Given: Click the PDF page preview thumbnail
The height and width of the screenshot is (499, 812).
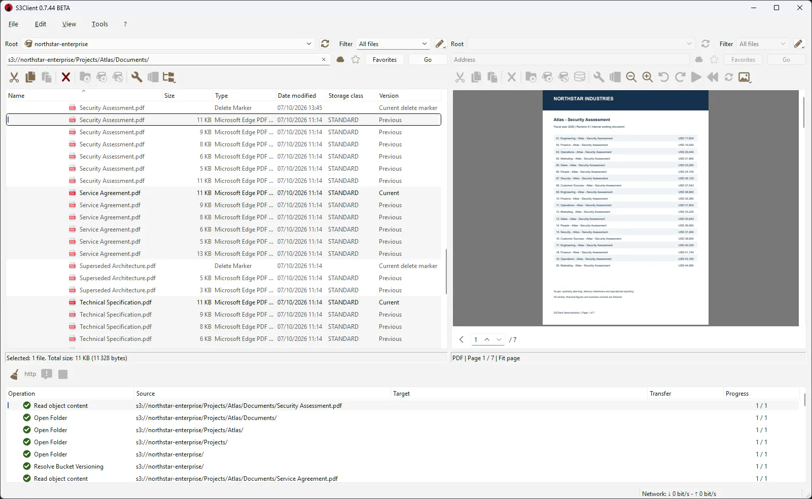Looking at the screenshot, I should [x=625, y=208].
